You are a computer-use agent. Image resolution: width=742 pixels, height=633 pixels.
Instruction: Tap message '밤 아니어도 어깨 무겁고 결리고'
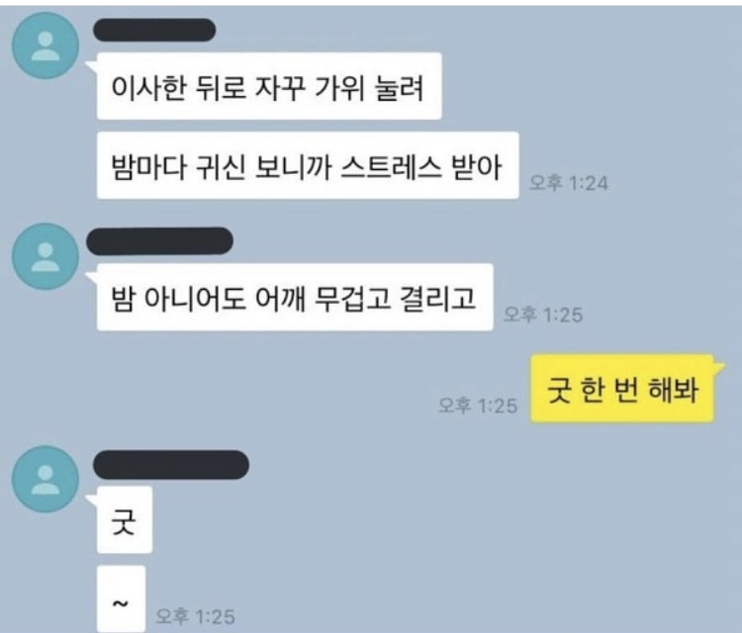[x=295, y=297]
